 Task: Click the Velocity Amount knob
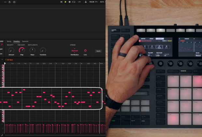(11, 50)
